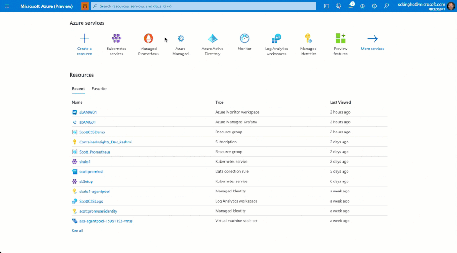457x253 pixels.
Task: Open the hamburger portal menu
Action: 7,6
